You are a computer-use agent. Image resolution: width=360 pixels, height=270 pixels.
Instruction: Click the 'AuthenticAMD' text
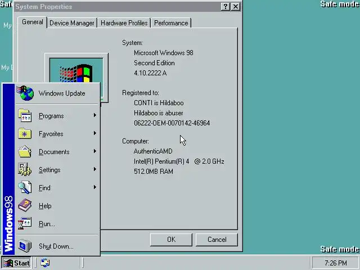coord(153,151)
